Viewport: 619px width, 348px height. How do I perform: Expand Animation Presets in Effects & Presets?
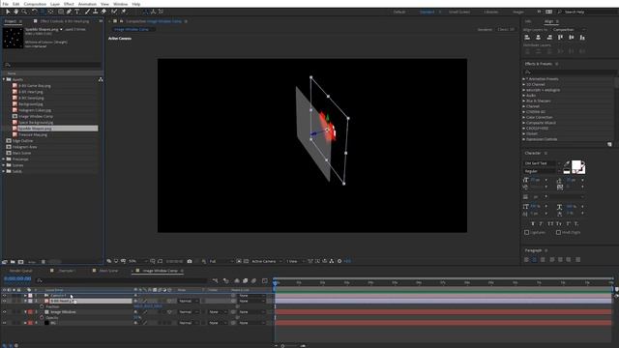click(524, 79)
